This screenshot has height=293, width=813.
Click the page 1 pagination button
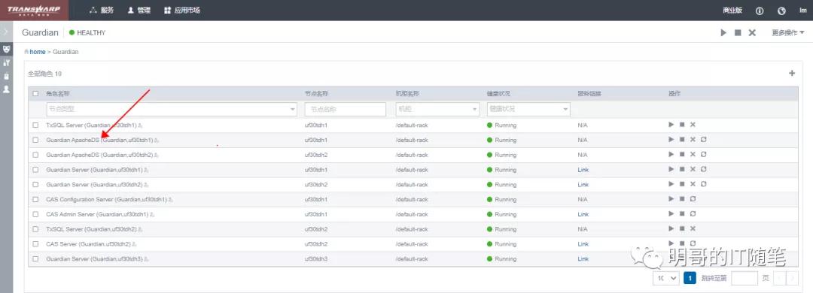pos(690,278)
